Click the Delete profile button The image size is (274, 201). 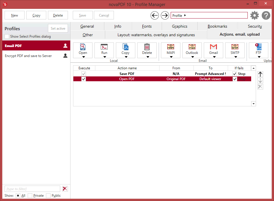(58, 15)
